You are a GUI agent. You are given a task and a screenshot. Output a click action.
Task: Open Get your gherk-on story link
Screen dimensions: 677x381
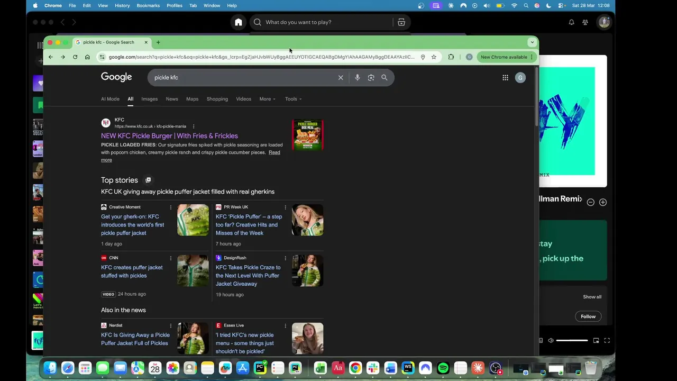[133, 225]
